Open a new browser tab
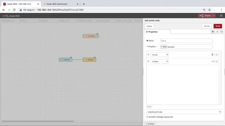 tap(84, 4)
